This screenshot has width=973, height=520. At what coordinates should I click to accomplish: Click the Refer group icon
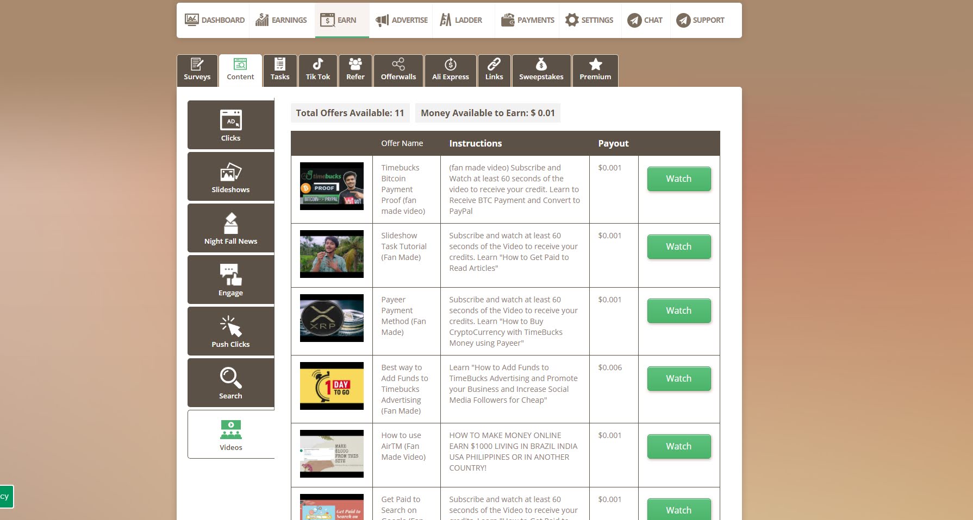click(355, 64)
